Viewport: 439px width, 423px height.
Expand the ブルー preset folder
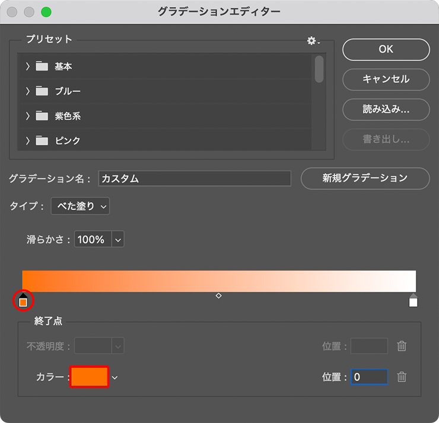(x=27, y=91)
